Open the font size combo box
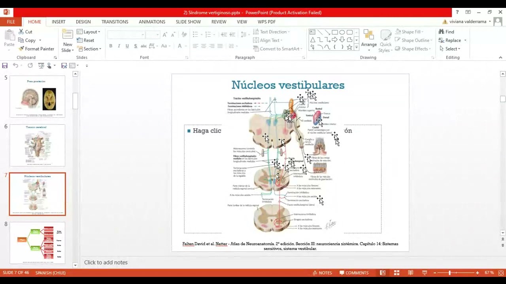 coord(152,35)
